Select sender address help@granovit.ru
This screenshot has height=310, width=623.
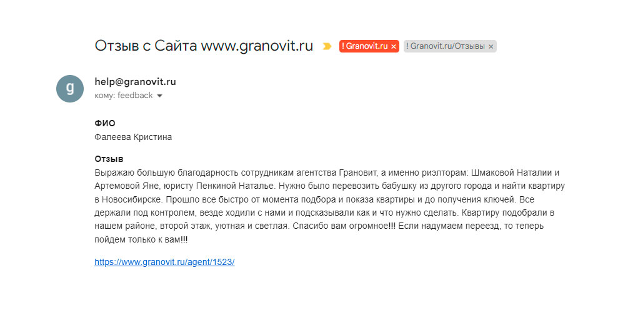[x=135, y=82]
